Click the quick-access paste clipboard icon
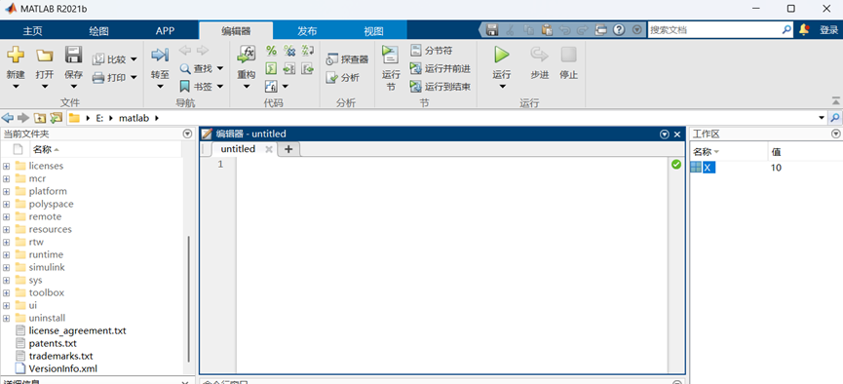The height and width of the screenshot is (384, 843). 547,30
